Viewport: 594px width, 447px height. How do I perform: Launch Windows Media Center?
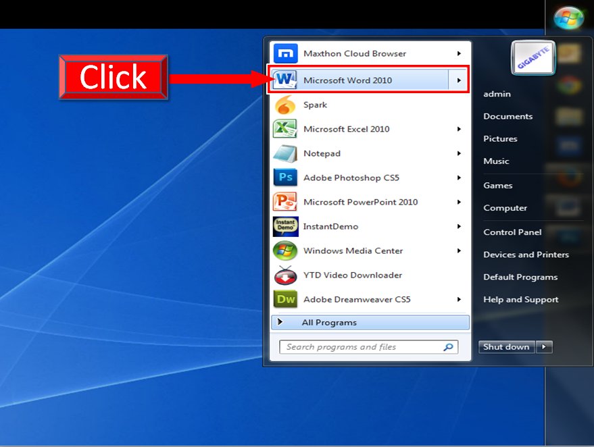pyautogui.click(x=353, y=251)
